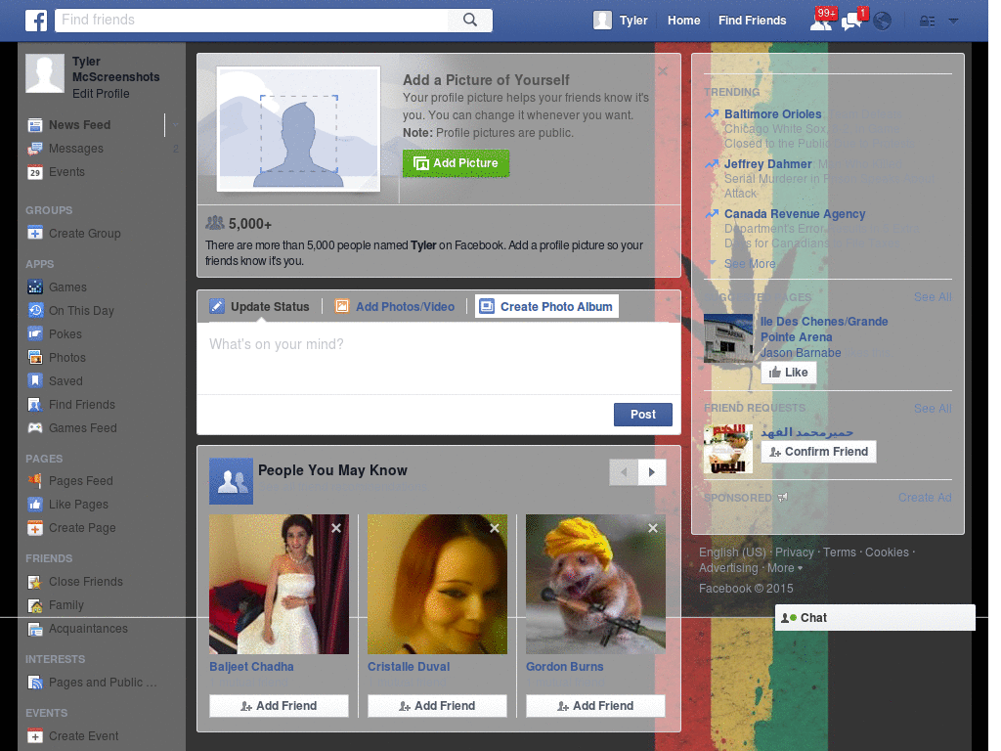Open Edit Profile link

pos(101,93)
